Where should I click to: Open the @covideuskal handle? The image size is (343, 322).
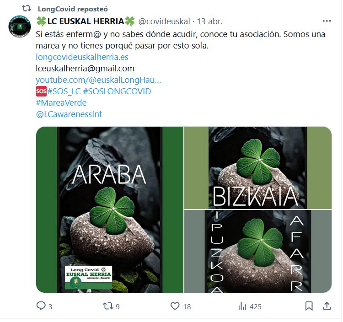[x=164, y=21]
